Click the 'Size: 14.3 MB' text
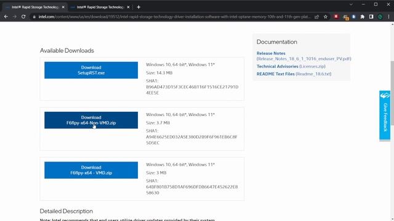 click(x=159, y=72)
